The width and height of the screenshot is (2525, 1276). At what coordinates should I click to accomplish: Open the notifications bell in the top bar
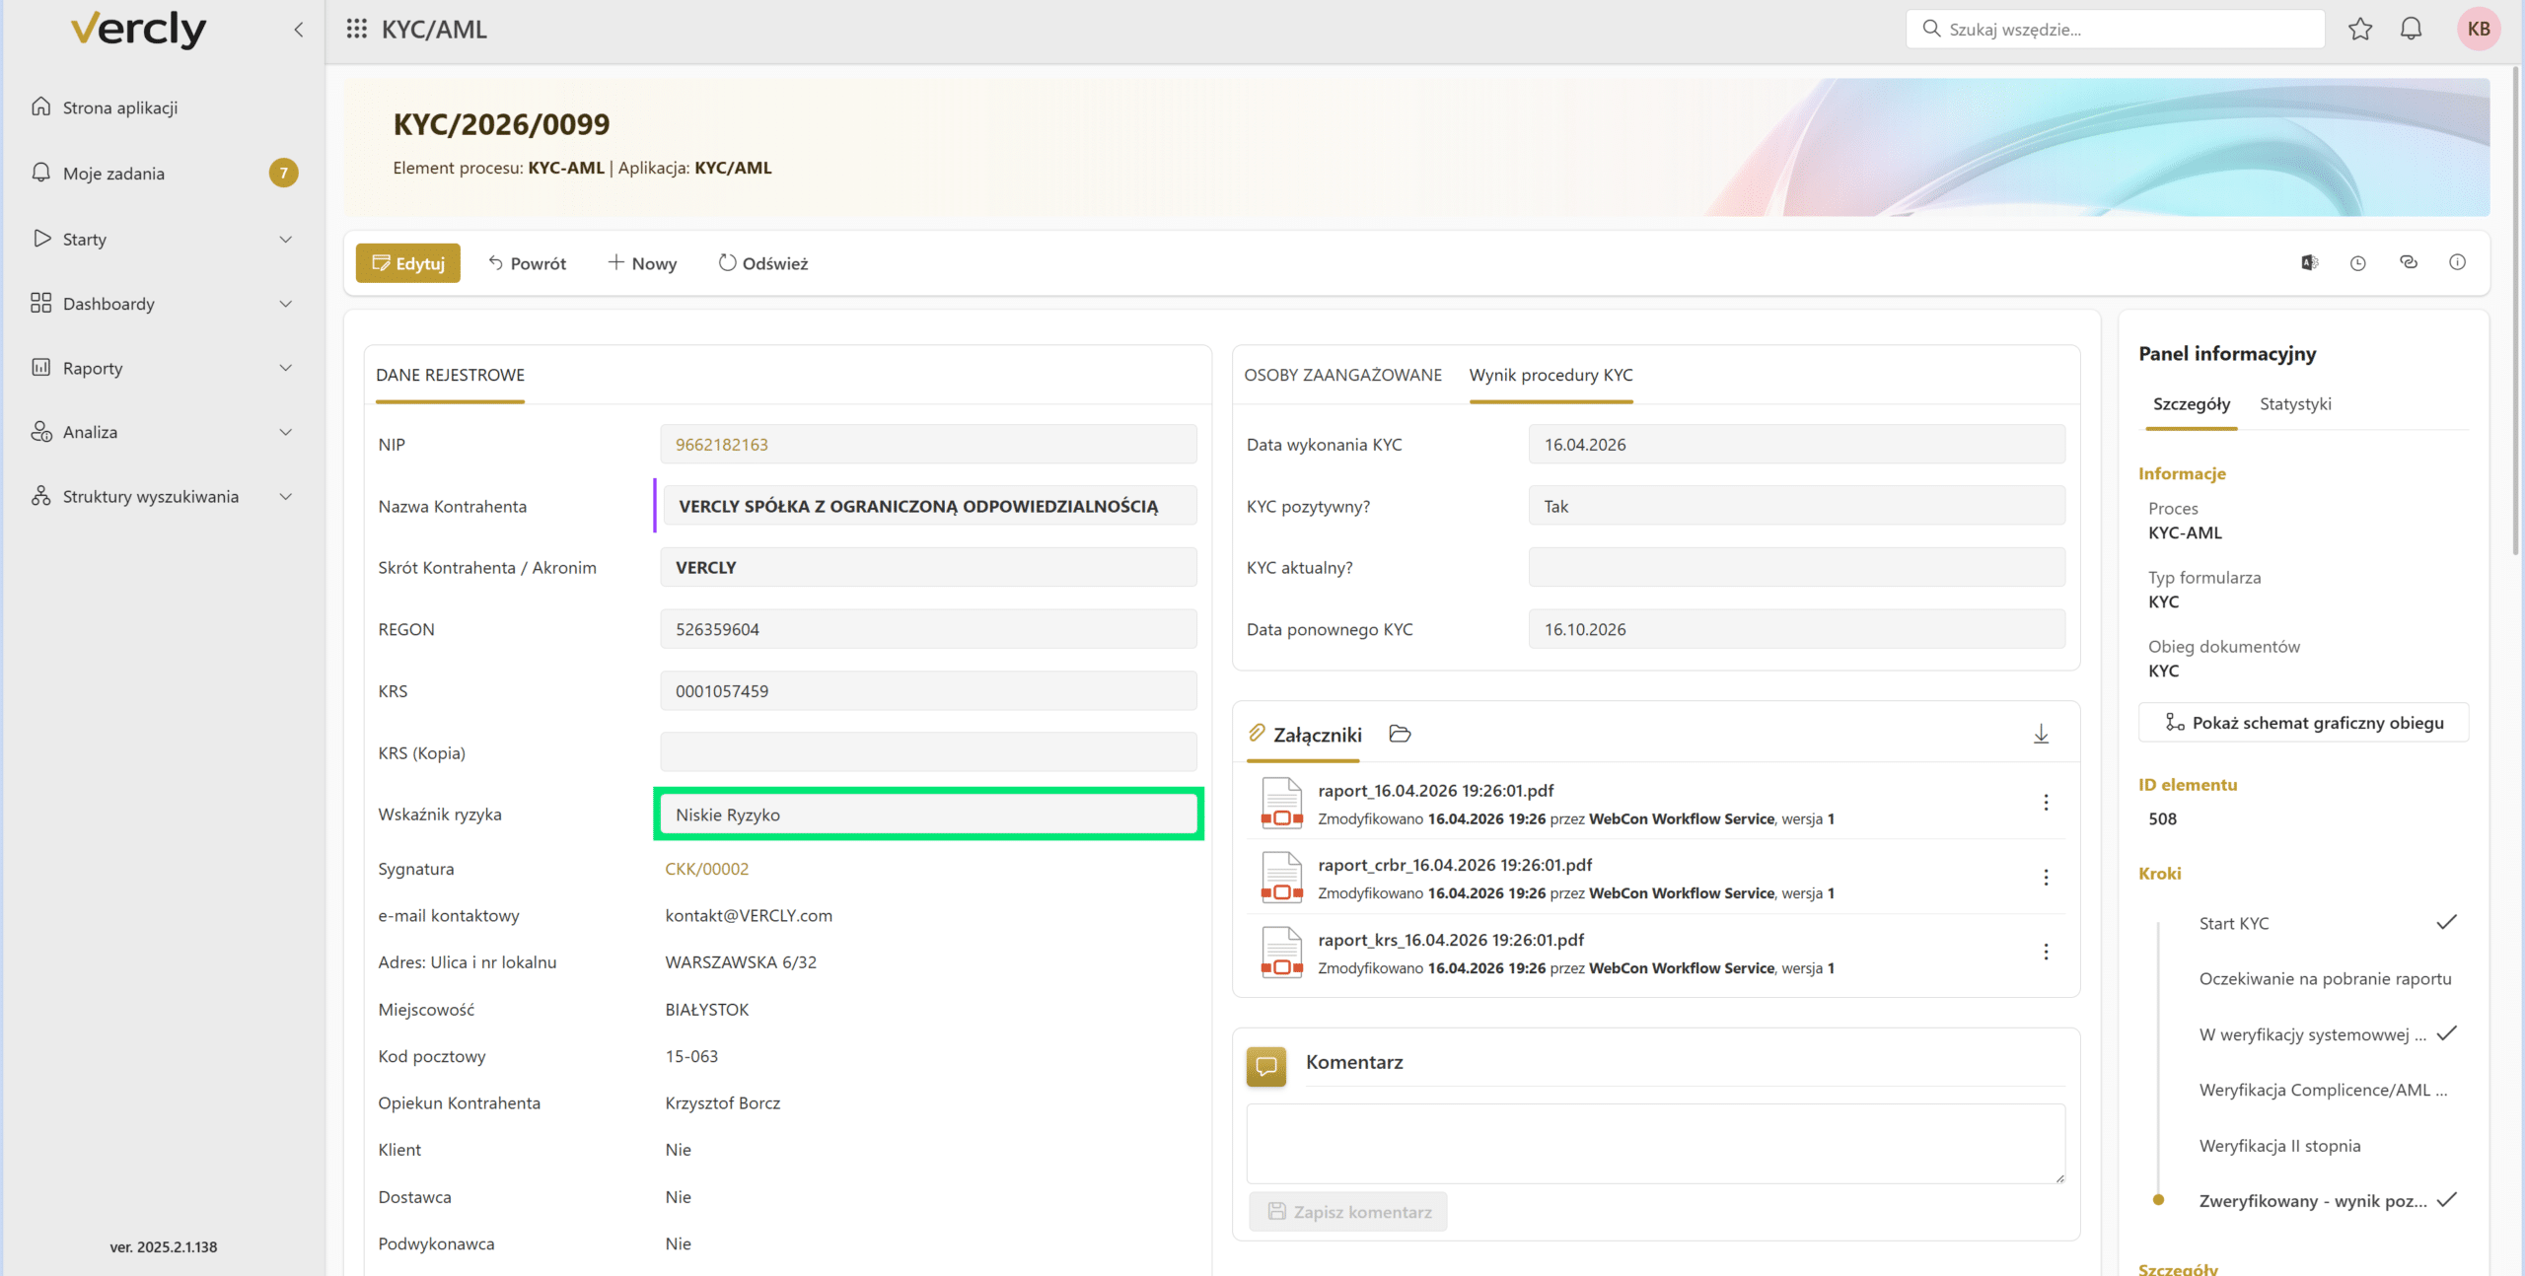2411,30
